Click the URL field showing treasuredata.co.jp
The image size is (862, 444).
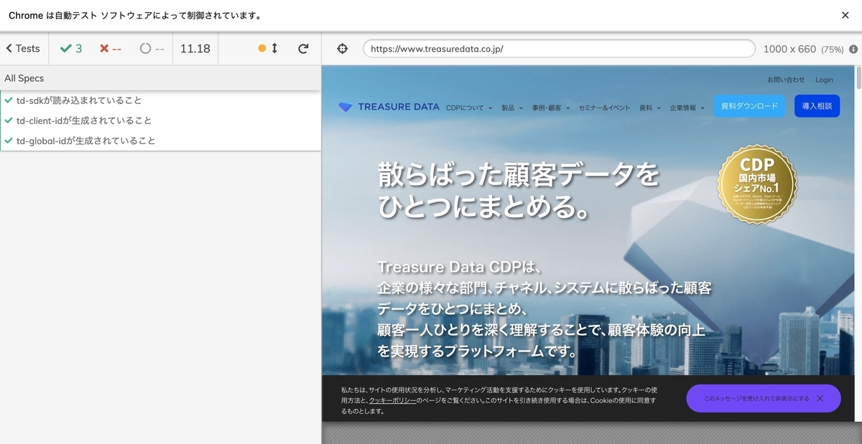(x=559, y=49)
